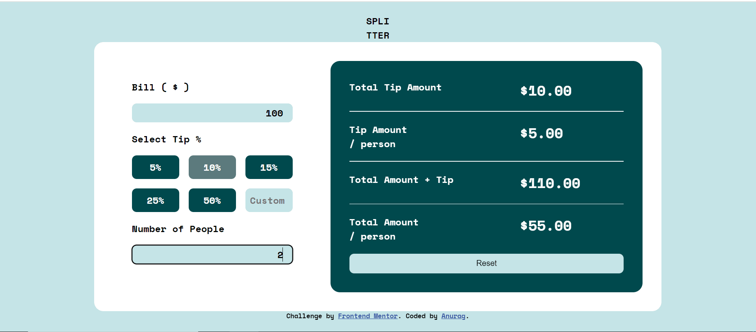Image resolution: width=756 pixels, height=332 pixels.
Task: Click the Select Tip % heading
Action: pos(167,139)
